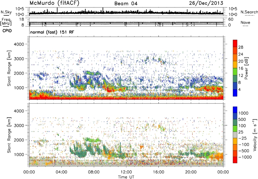Click the "N.Search" legend label
258x179 pixels.
tap(249, 12)
